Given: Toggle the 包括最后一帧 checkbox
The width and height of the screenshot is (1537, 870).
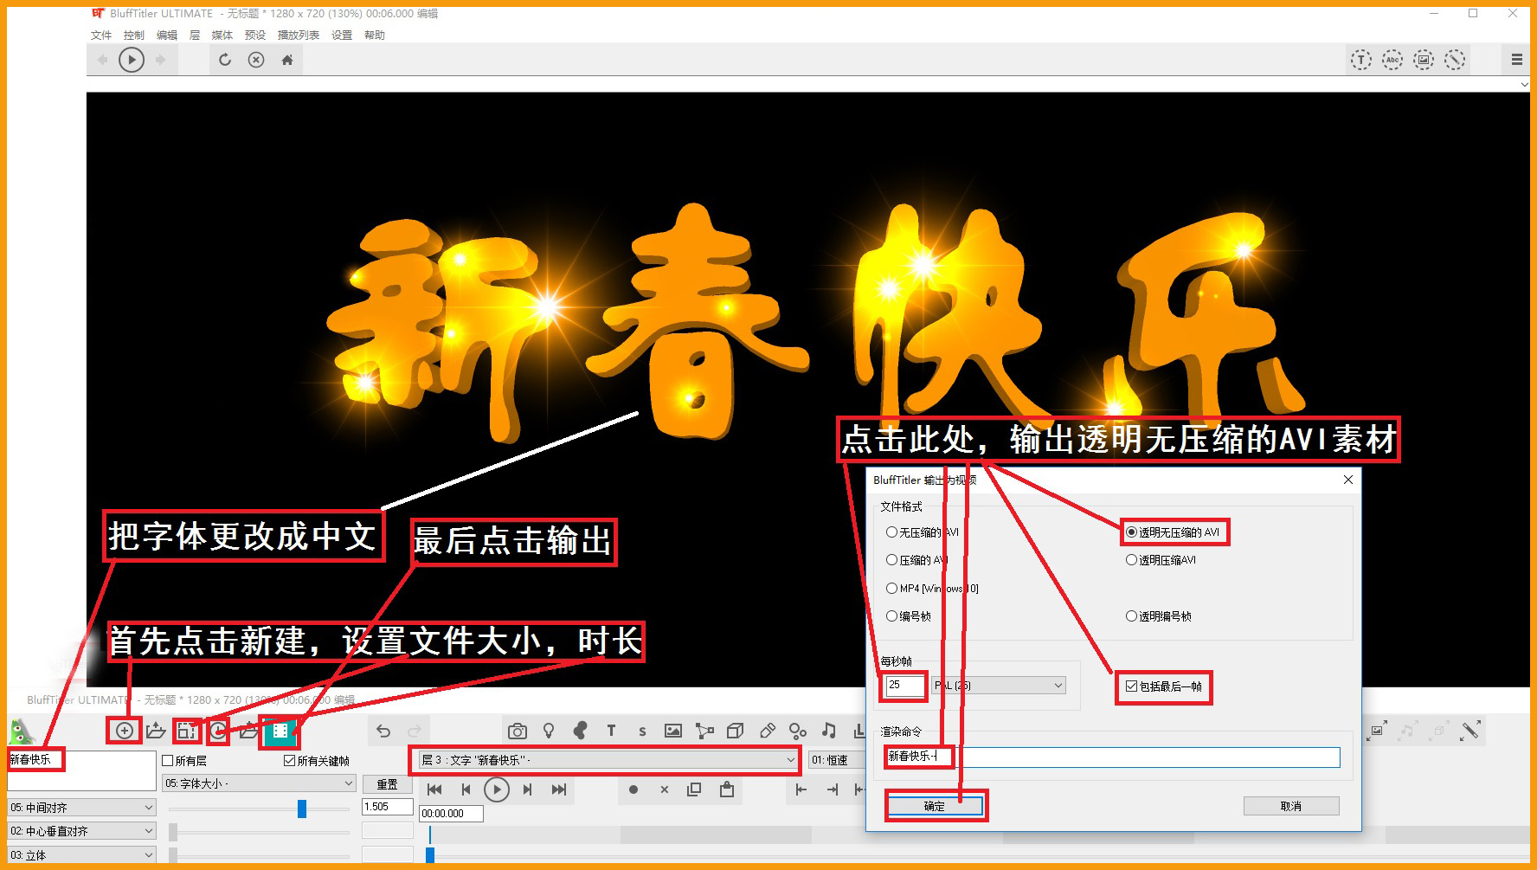Looking at the screenshot, I should click(x=1164, y=686).
